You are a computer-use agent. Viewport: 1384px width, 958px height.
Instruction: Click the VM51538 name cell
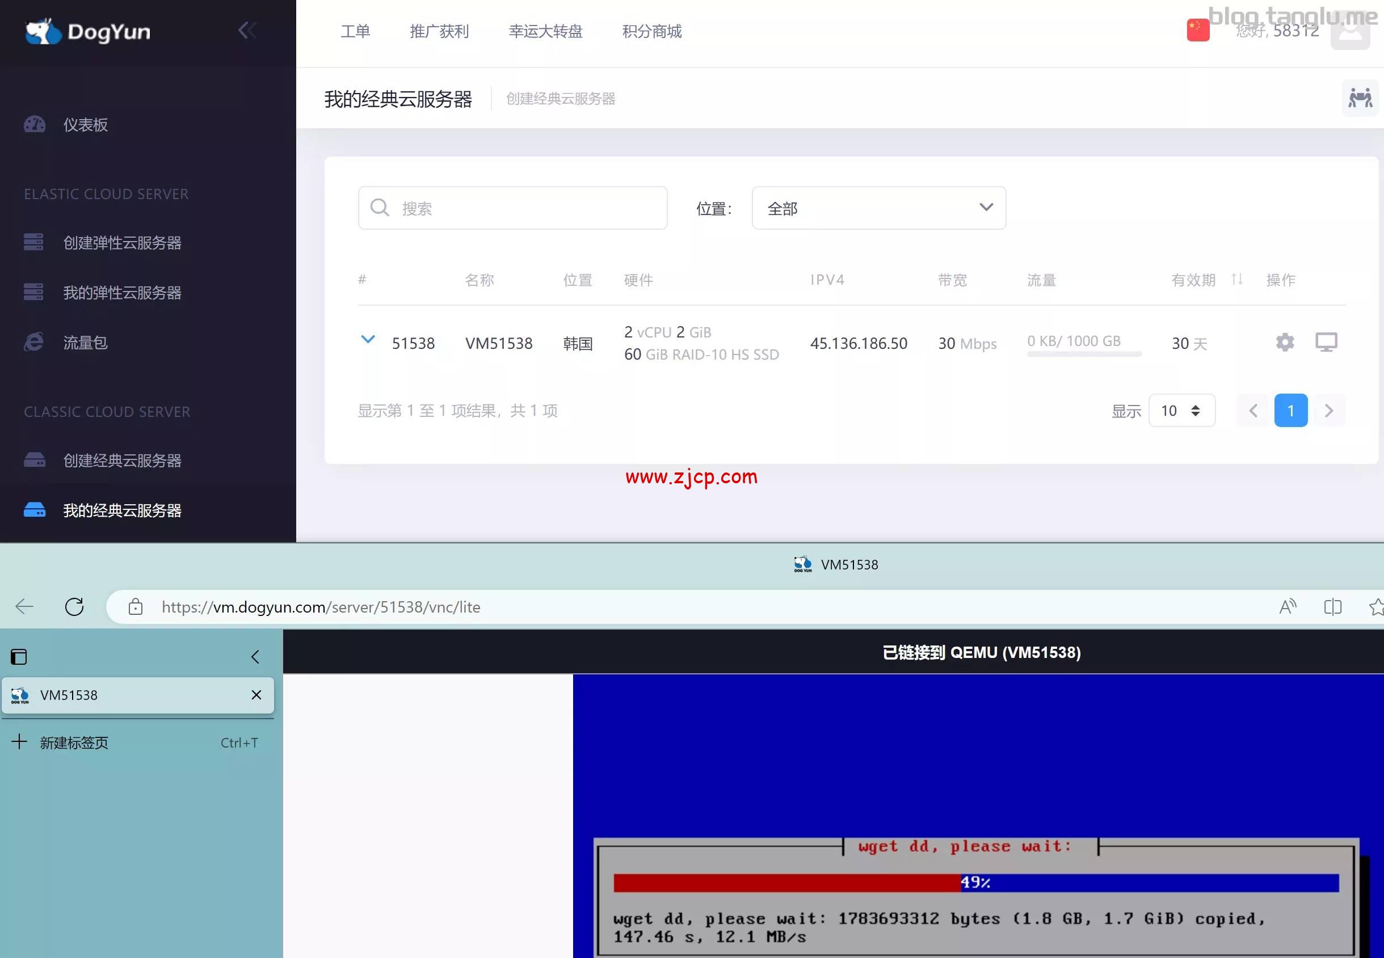click(x=499, y=343)
